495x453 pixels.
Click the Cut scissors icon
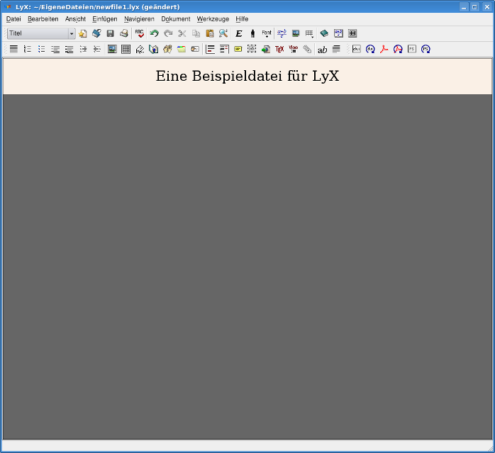pos(182,33)
